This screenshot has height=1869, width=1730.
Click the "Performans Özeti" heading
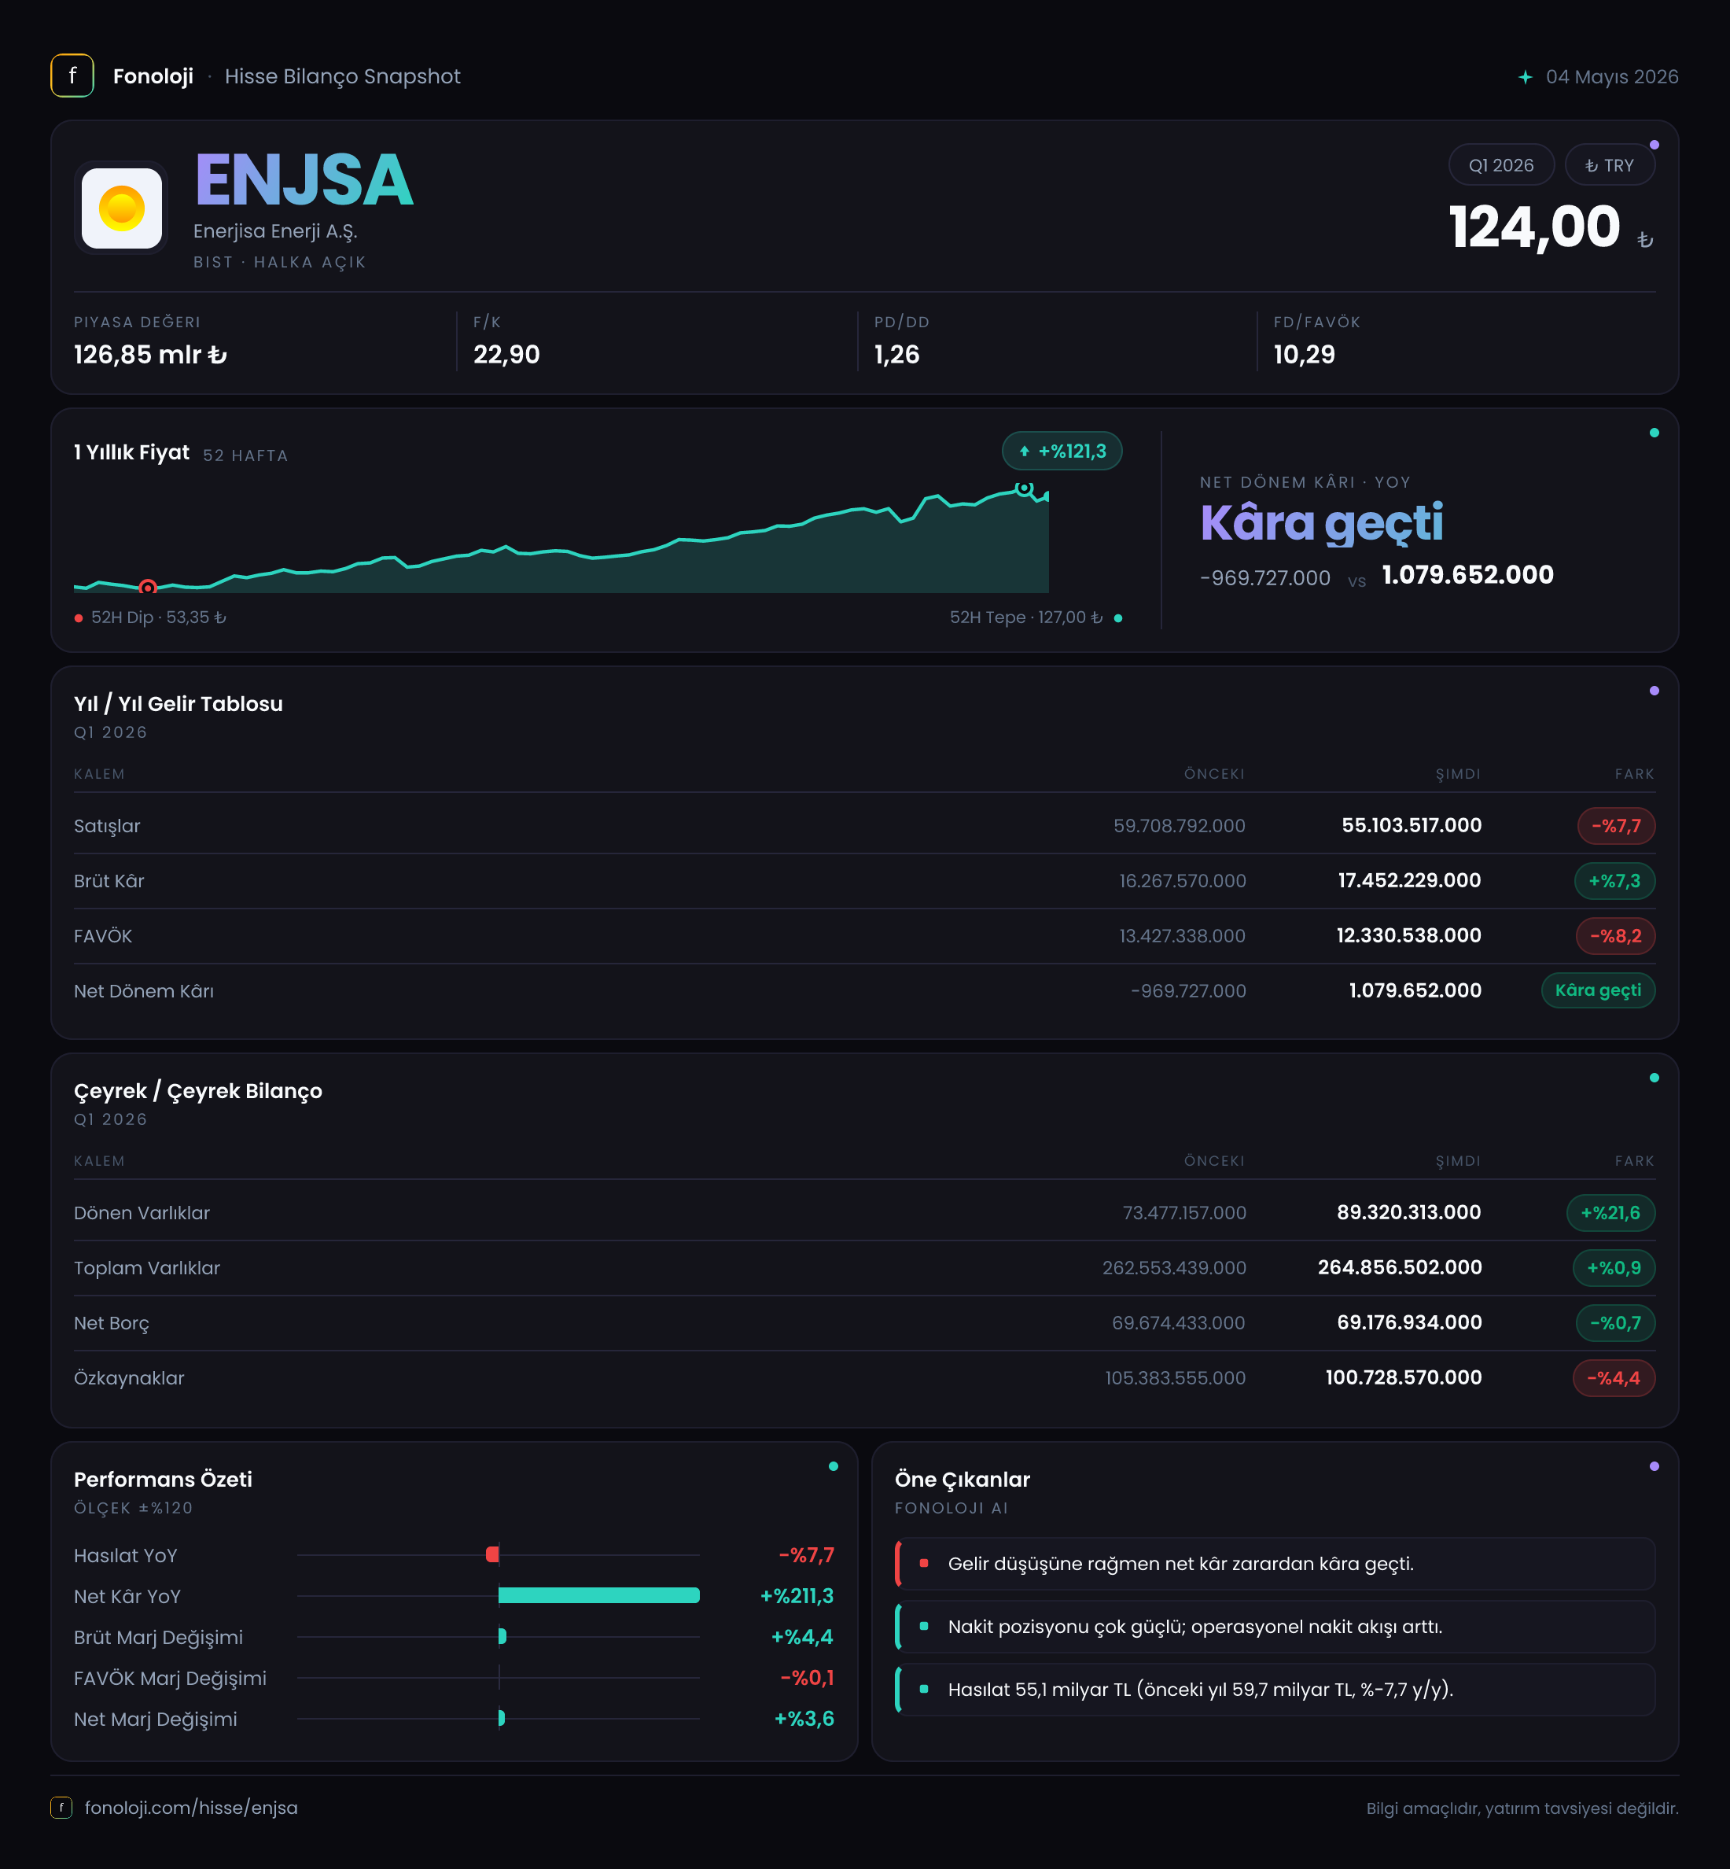(x=163, y=1480)
